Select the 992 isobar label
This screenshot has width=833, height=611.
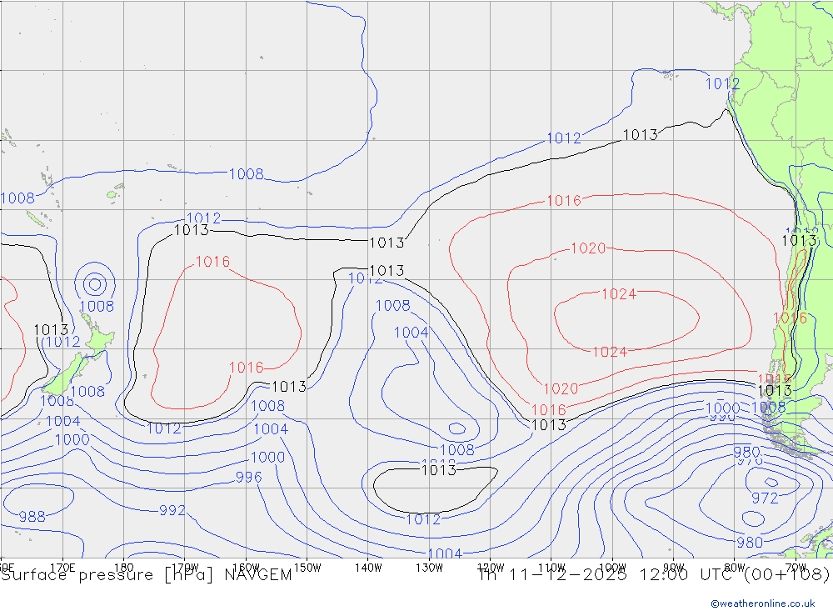click(172, 510)
